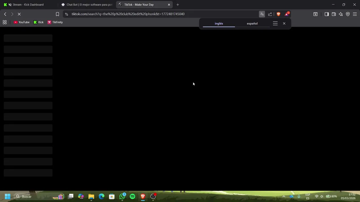
Task: Select inglés in the translate popup
Action: point(219,24)
